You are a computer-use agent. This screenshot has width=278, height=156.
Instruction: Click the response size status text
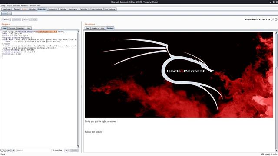pyautogui.click(x=269, y=154)
